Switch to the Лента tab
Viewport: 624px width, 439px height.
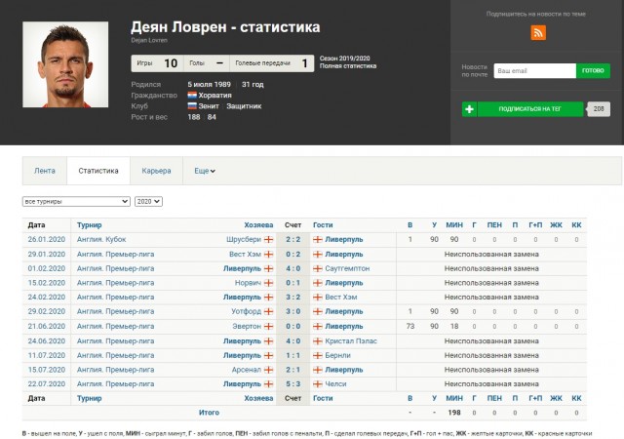(45, 171)
